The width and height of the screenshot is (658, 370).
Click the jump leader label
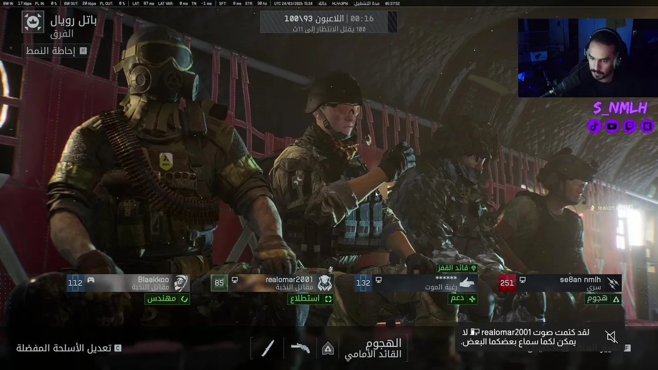pos(457,268)
